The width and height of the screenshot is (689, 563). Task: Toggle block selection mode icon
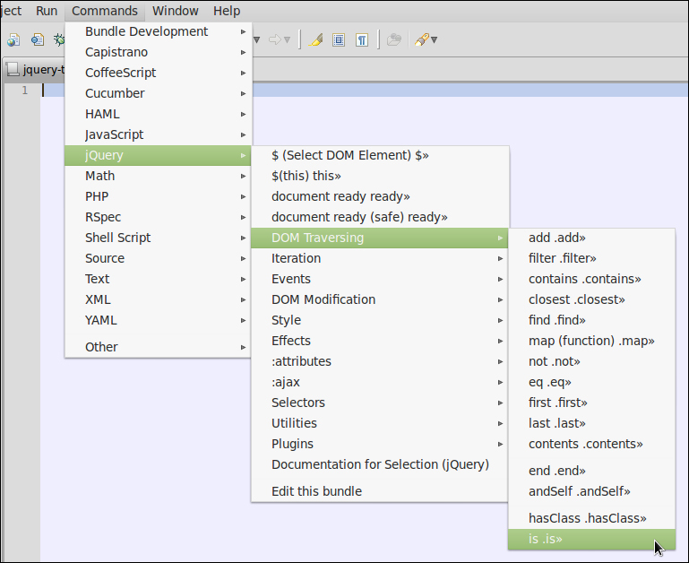pyautogui.click(x=339, y=40)
